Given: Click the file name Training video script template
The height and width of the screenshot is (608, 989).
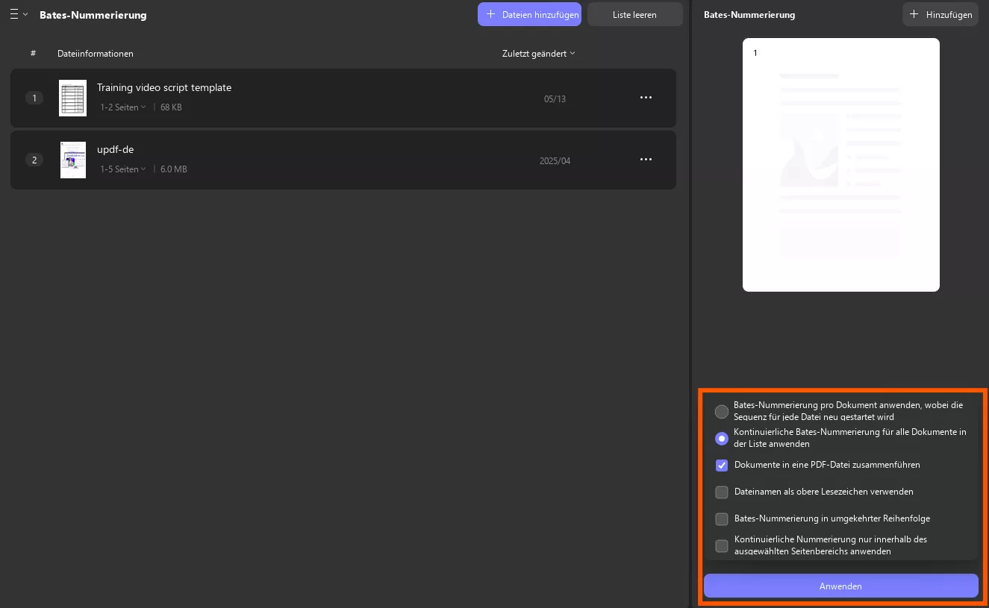Looking at the screenshot, I should [x=164, y=87].
